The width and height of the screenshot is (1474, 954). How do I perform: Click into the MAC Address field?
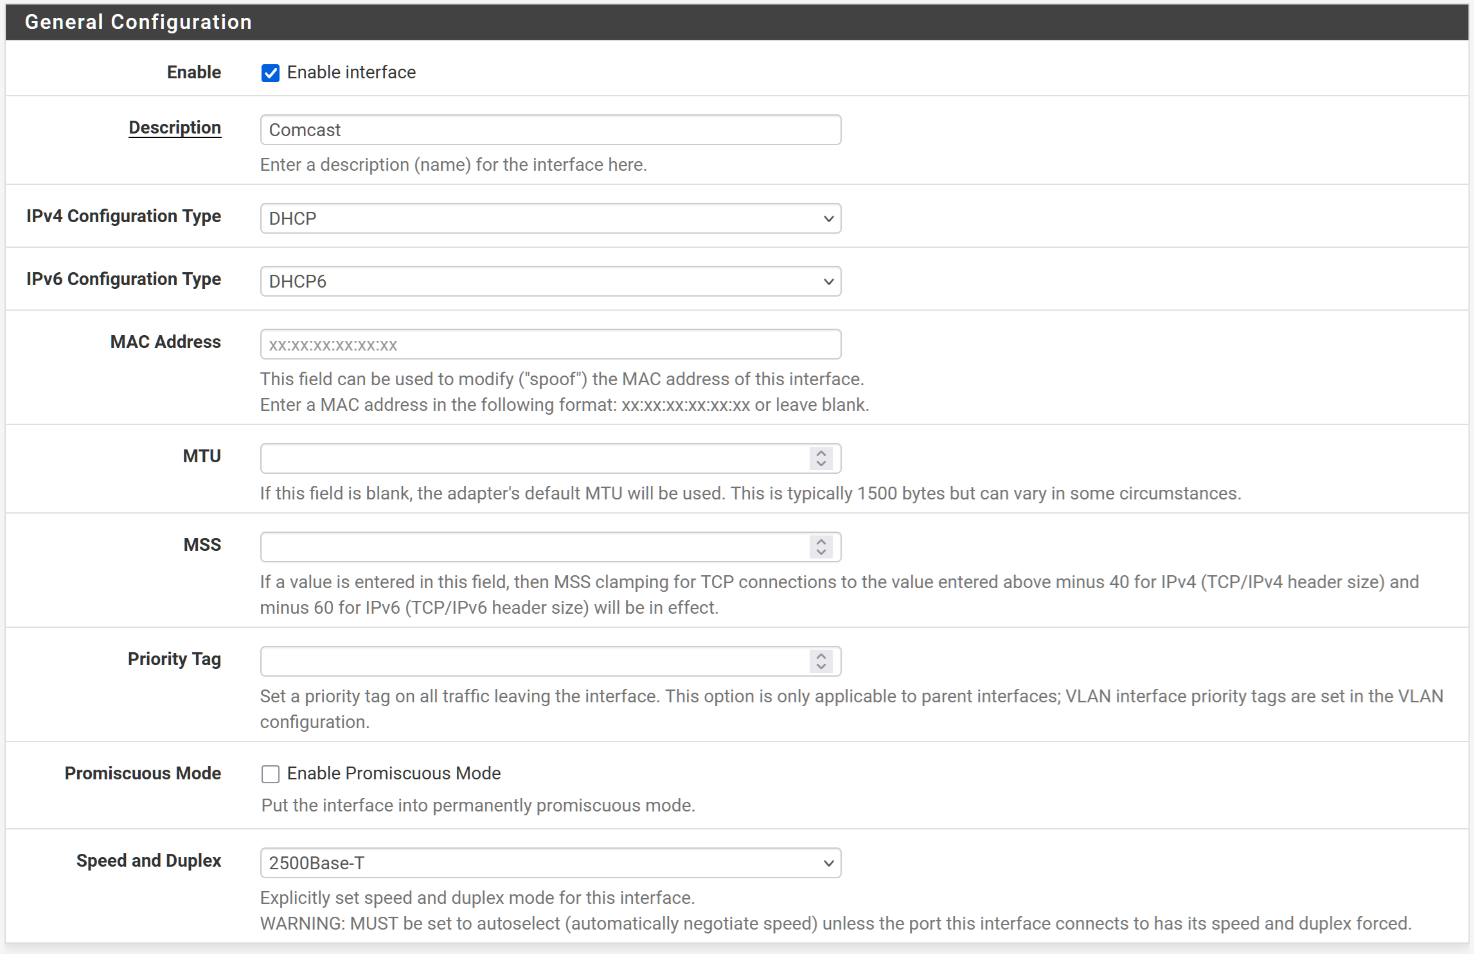click(550, 344)
